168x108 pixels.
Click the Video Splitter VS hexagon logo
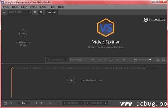pos(106,28)
